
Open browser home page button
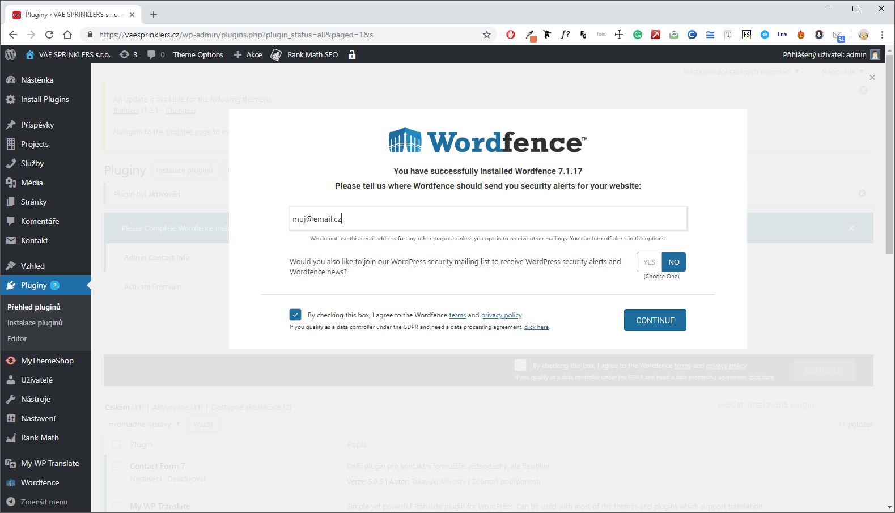pos(67,35)
